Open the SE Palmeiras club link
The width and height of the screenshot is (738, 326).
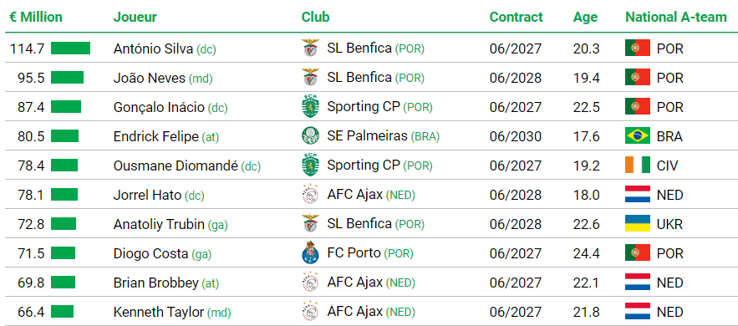coord(367,136)
